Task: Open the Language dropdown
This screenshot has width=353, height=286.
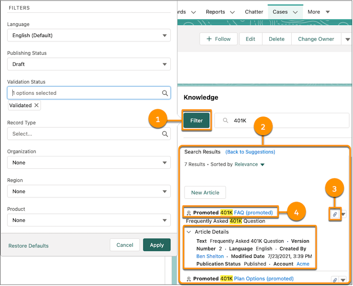Action: (x=89, y=35)
